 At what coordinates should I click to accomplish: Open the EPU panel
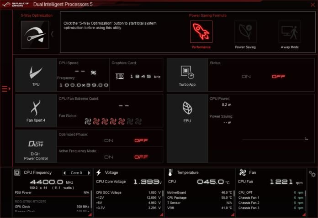187,129
